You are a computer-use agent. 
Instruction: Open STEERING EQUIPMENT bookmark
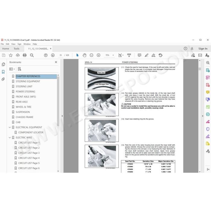coord(28,81)
